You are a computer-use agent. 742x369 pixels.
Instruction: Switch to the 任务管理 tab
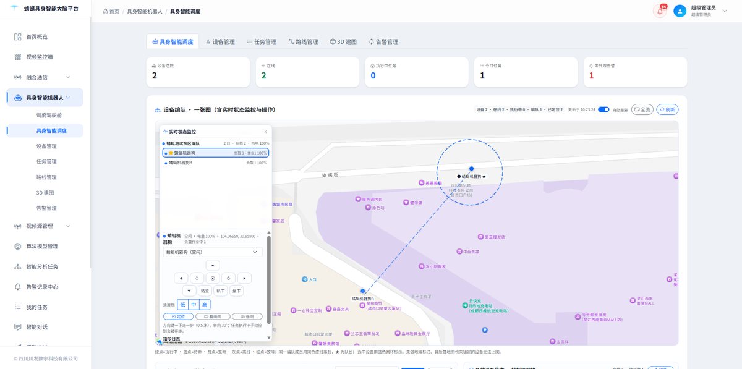[x=262, y=41]
